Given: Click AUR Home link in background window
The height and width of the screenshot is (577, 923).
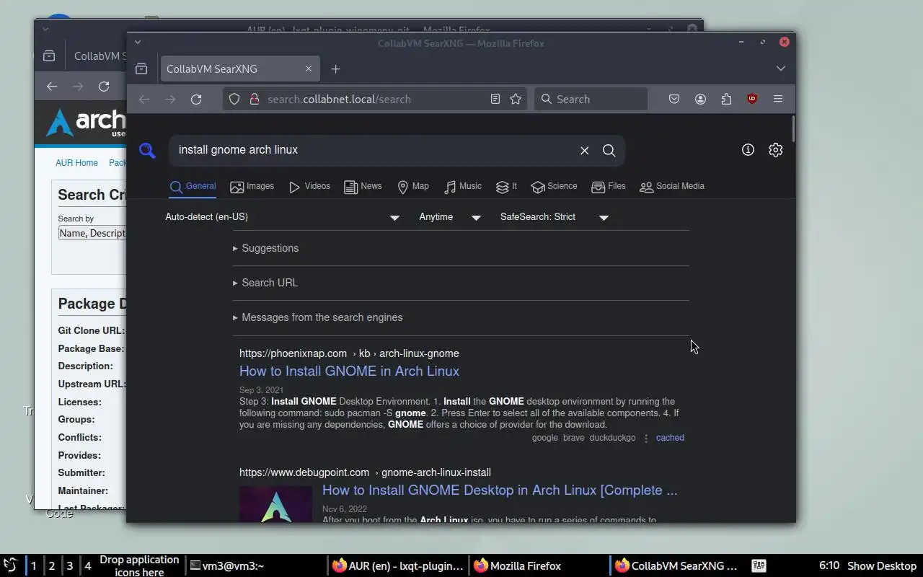Looking at the screenshot, I should click(76, 163).
